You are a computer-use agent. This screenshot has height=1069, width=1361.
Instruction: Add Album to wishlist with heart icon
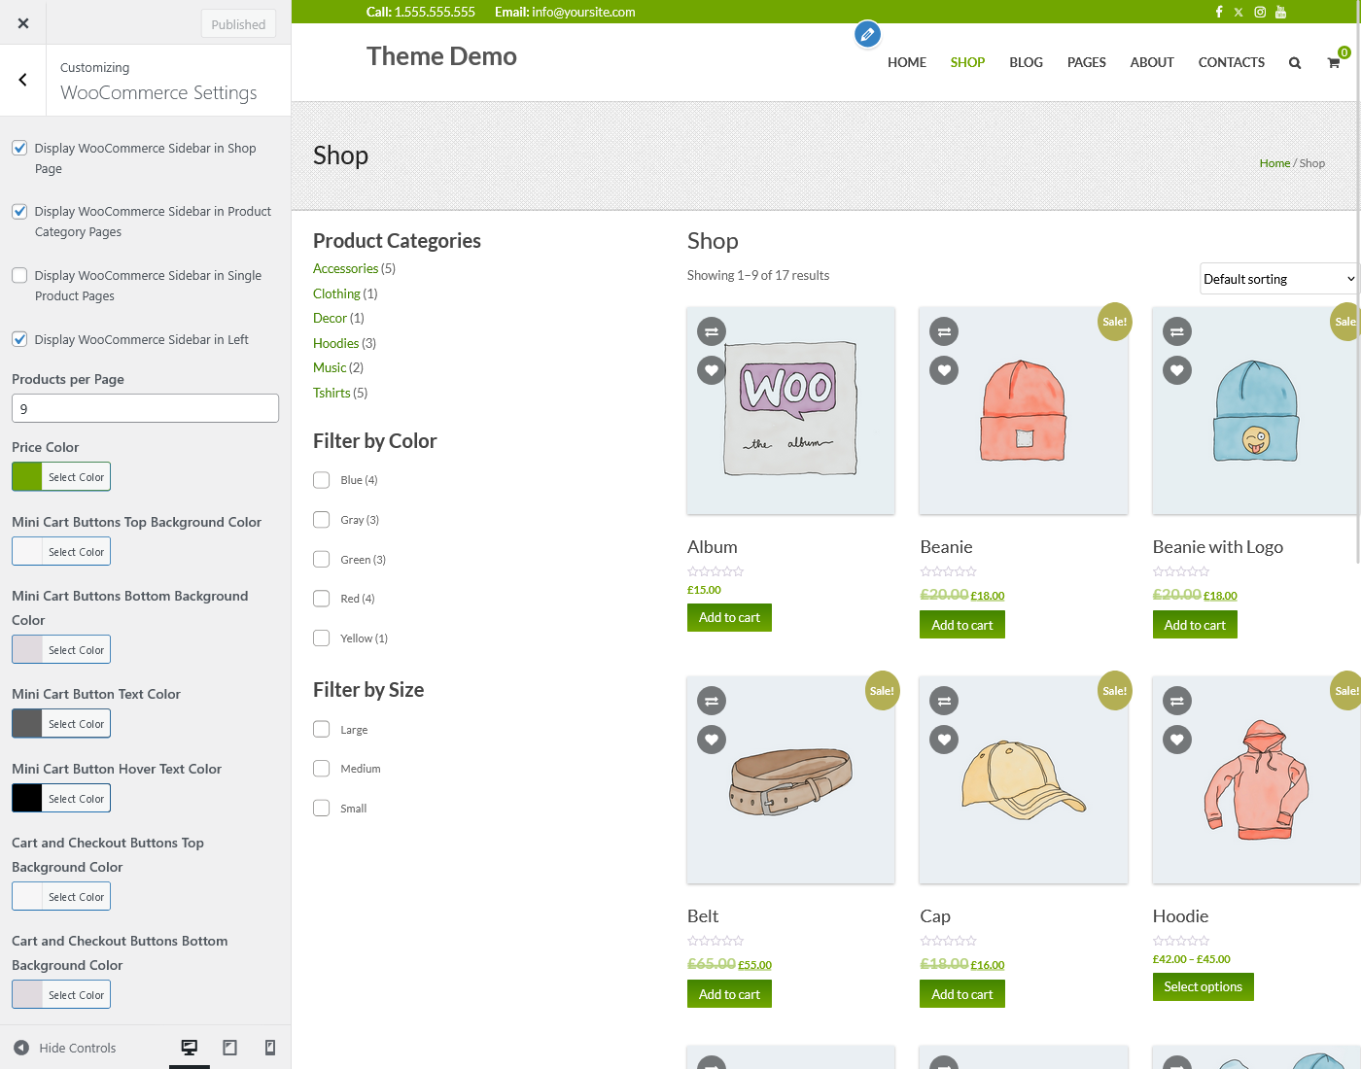(712, 370)
